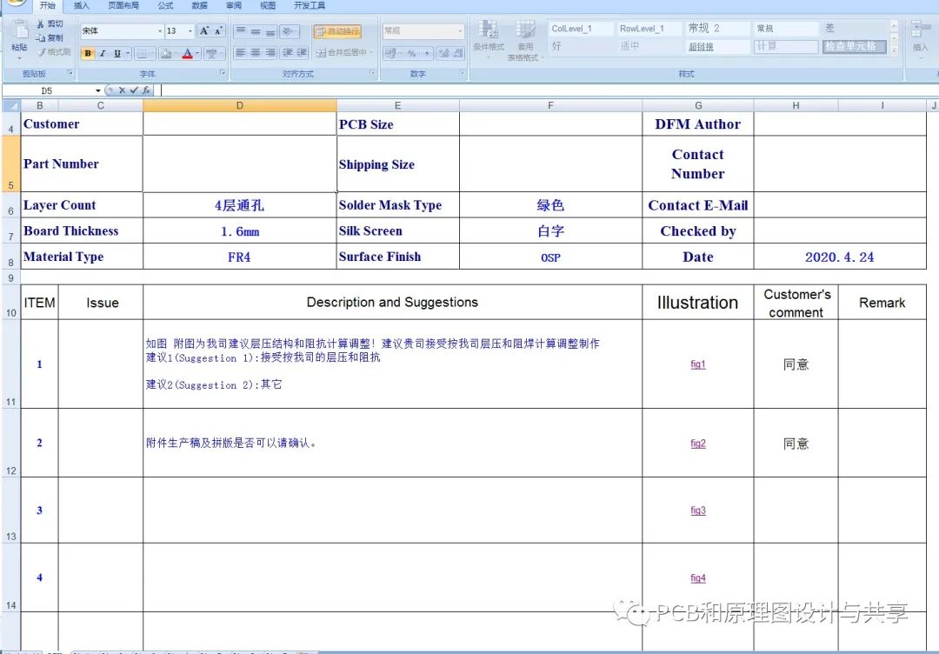Open the font name dropdown (宋体)
This screenshot has height=654, width=939.
(x=160, y=31)
